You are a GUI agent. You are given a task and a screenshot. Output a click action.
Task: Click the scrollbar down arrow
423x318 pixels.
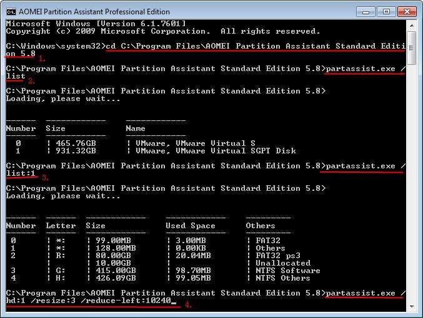(411, 307)
